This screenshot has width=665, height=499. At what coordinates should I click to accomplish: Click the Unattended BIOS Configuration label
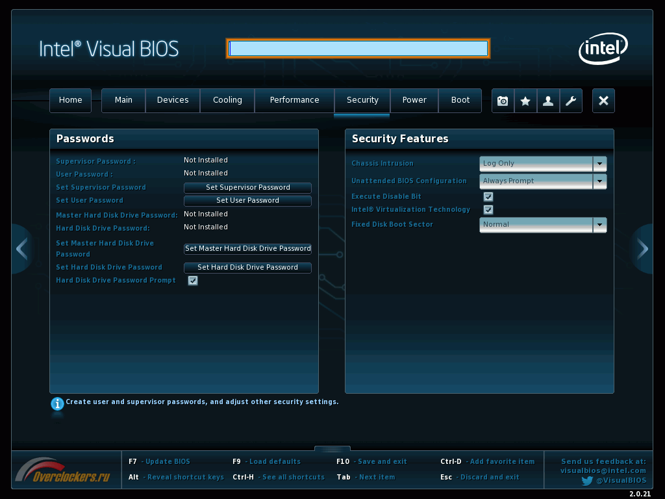[409, 181]
